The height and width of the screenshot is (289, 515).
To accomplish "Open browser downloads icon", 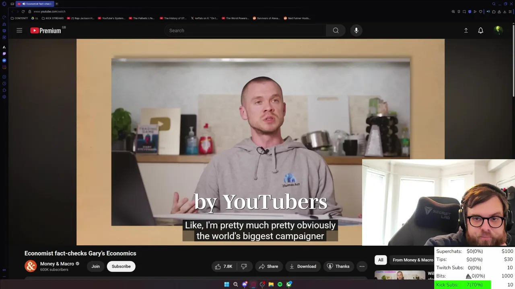I will [x=505, y=12].
